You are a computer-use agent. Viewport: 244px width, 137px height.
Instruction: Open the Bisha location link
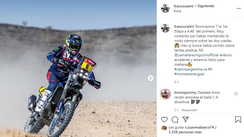click(x=178, y=11)
